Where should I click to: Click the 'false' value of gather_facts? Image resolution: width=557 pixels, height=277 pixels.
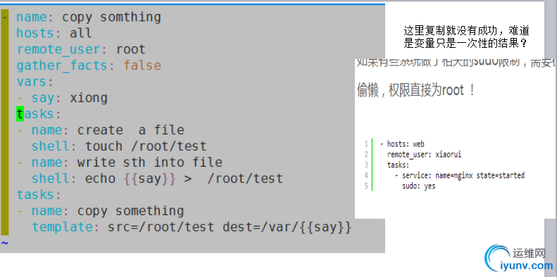point(142,65)
